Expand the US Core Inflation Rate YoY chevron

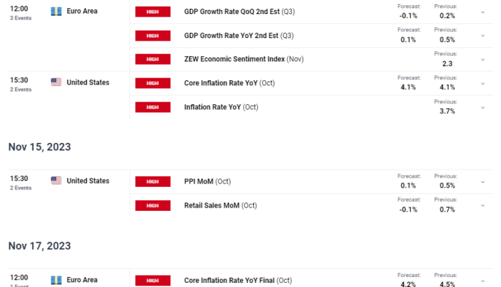[x=483, y=83]
